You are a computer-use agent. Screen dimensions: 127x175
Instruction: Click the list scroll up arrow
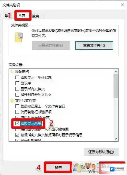tap(116, 72)
